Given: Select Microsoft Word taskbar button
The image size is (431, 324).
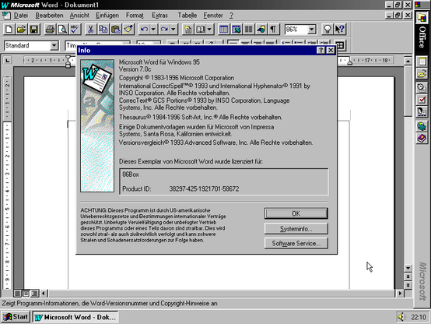Looking at the screenshot, I should 76,317.
